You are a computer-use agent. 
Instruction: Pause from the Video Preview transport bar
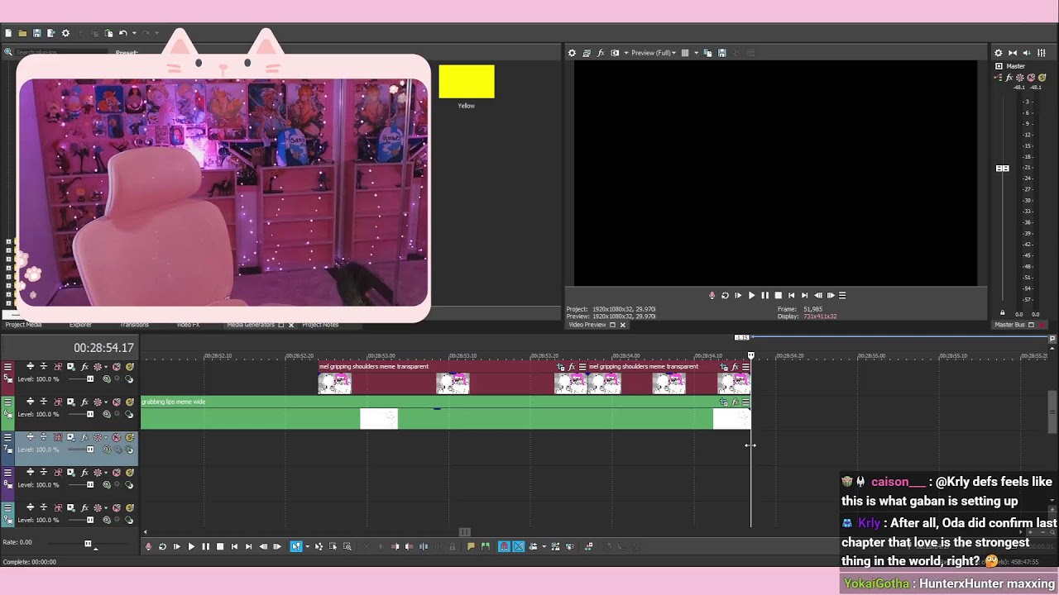click(764, 295)
